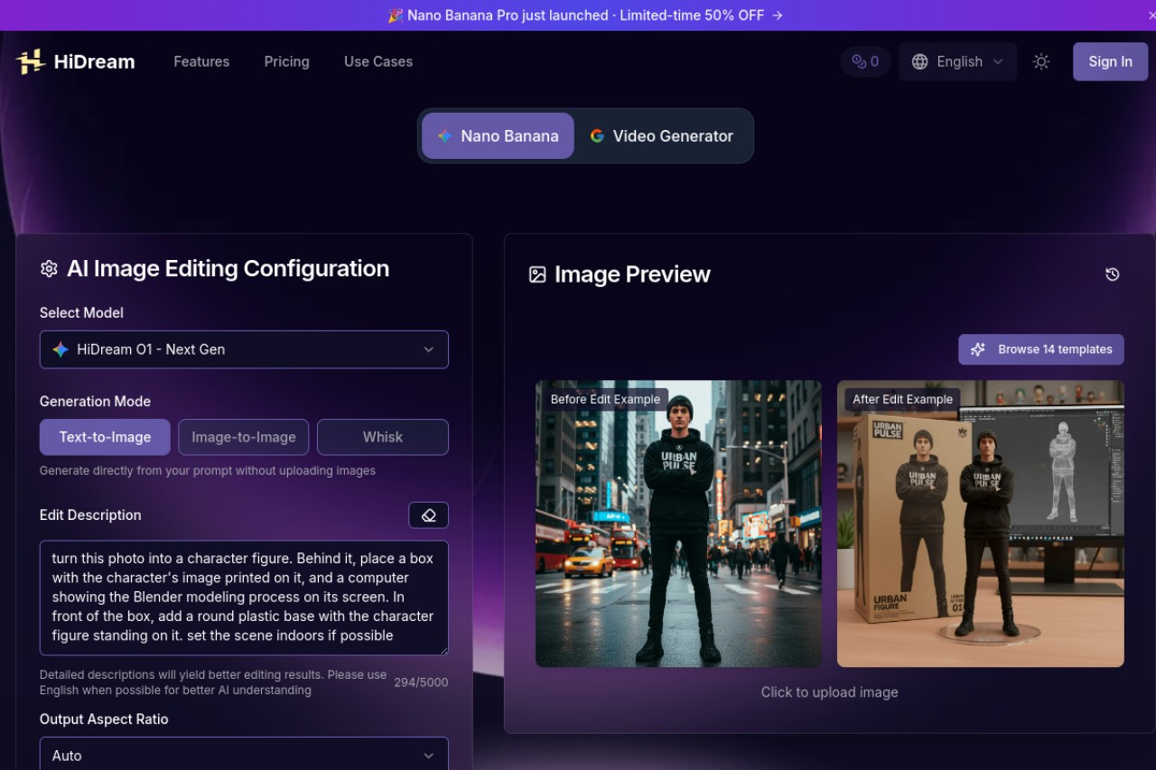
Task: Open the Nano Banana Pro launch banner
Action: [x=585, y=15]
